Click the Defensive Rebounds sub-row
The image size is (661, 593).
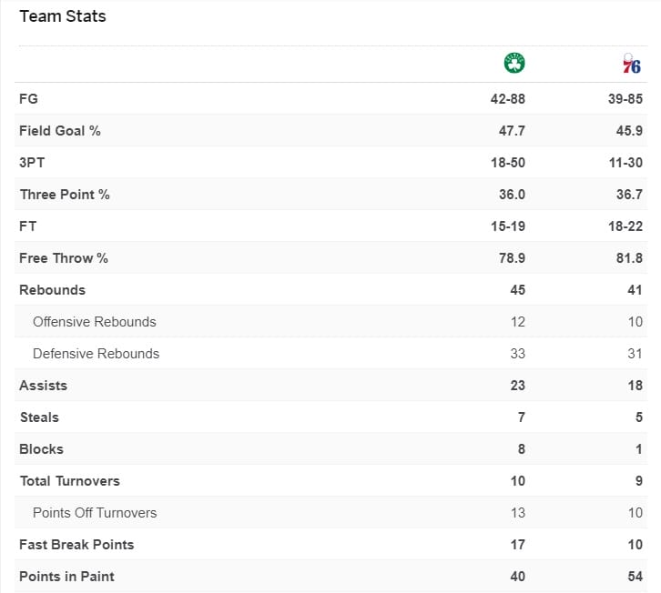(x=96, y=353)
